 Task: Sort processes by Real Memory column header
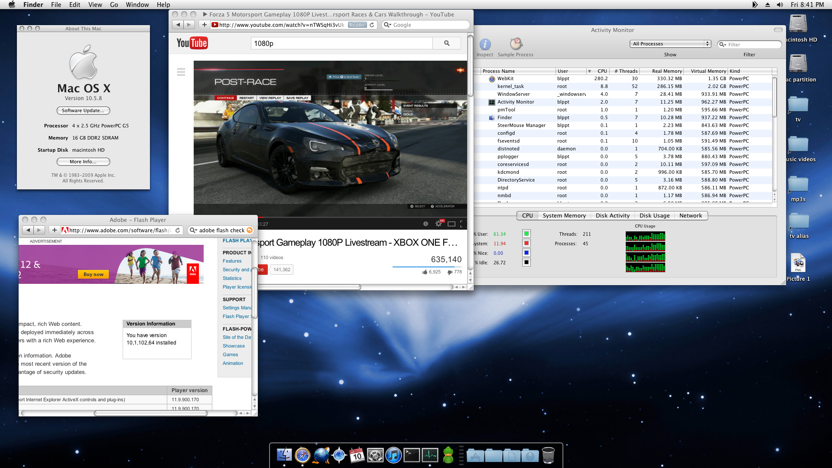[x=662, y=71]
